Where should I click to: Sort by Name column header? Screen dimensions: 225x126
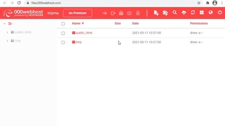tap(78, 23)
